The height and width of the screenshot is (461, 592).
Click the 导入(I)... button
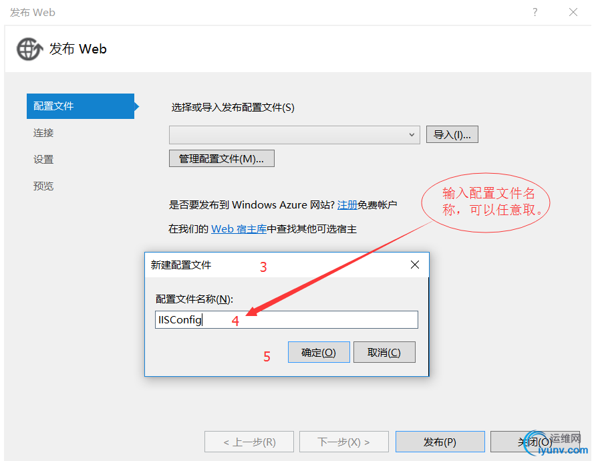click(452, 134)
